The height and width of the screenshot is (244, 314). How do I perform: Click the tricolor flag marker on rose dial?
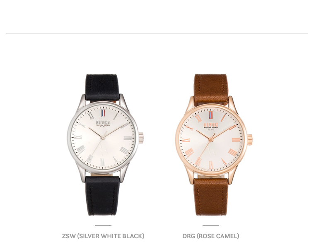pyautogui.click(x=211, y=115)
